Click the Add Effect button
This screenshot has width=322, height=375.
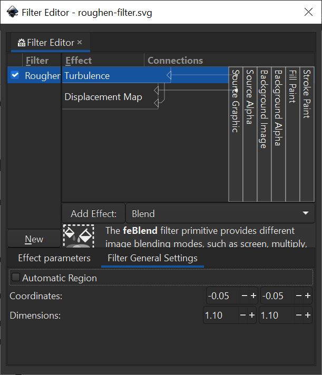[93, 213]
